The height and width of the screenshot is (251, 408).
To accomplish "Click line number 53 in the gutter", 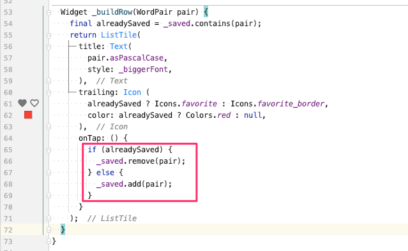I will click(8, 12).
